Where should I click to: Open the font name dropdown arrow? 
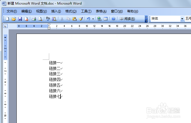coord(182,19)
